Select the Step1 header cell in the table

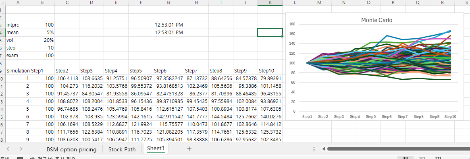42,71
